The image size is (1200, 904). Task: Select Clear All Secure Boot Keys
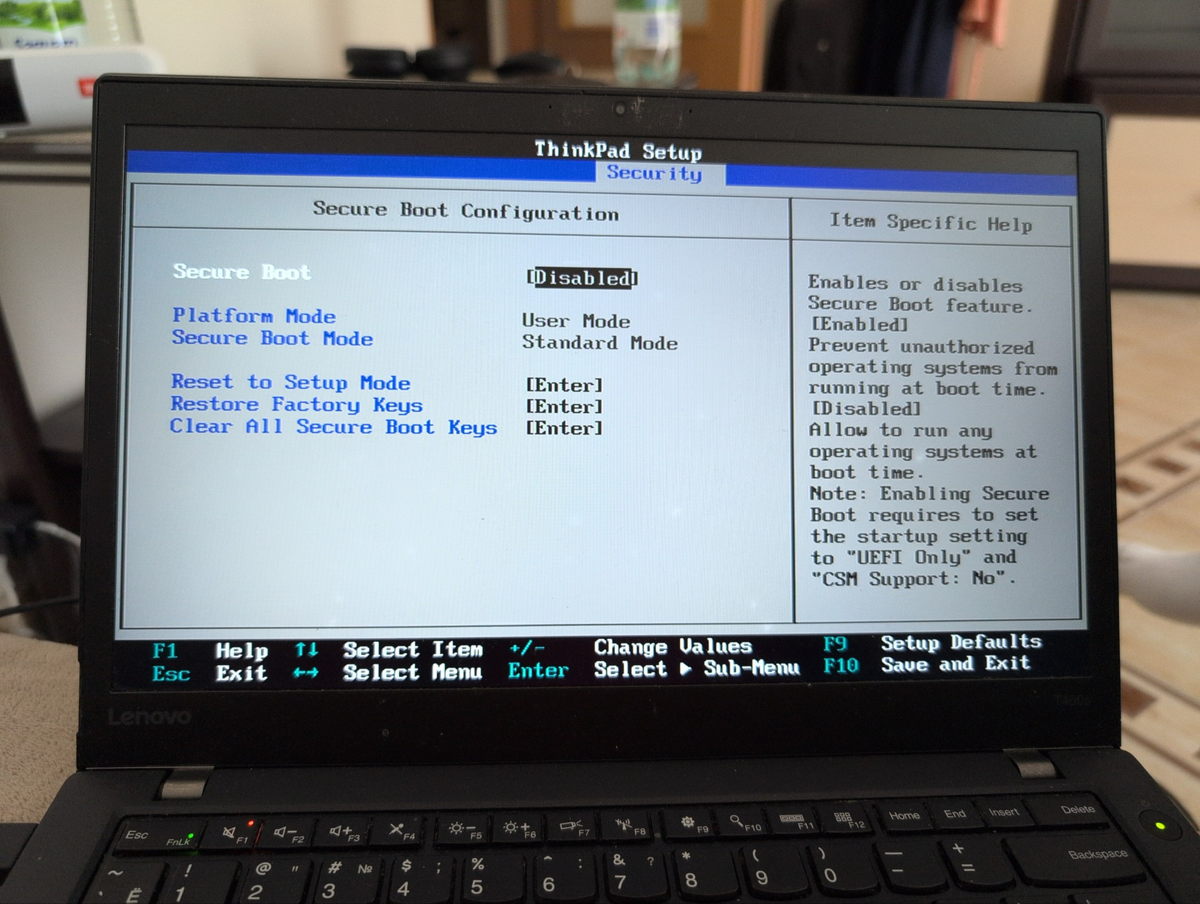(x=334, y=427)
